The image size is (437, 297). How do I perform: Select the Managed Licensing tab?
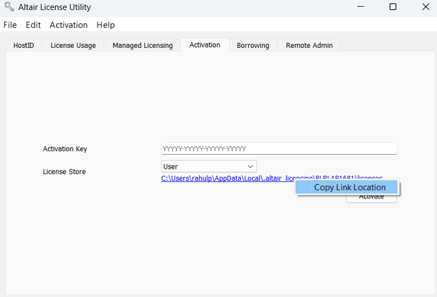coord(142,46)
